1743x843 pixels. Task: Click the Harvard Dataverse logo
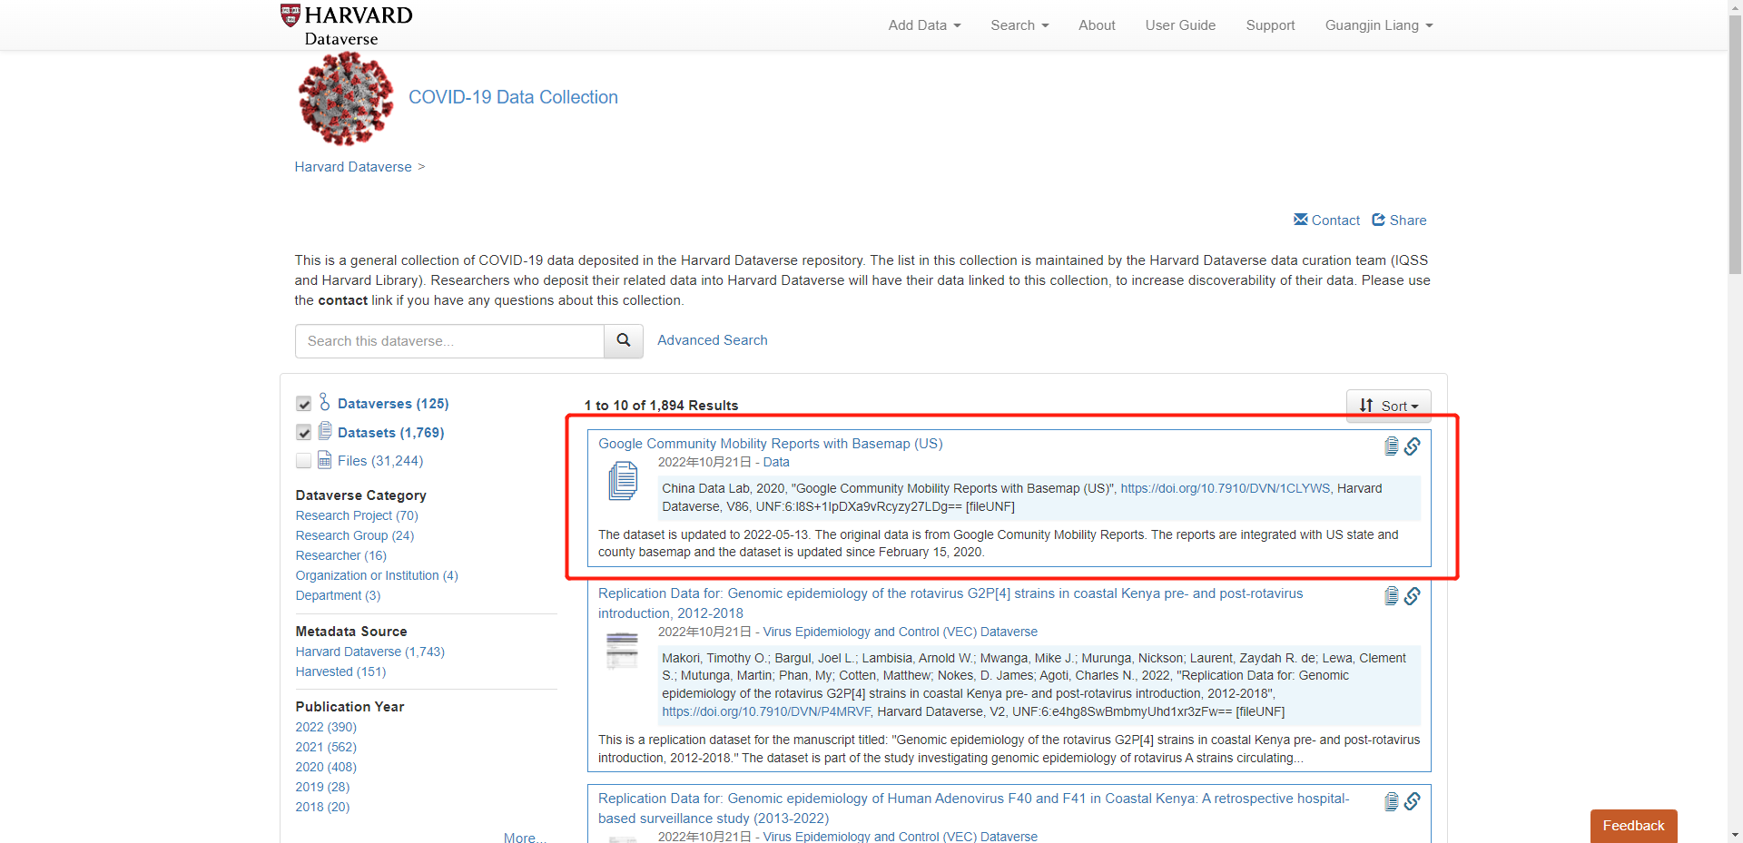pyautogui.click(x=346, y=25)
